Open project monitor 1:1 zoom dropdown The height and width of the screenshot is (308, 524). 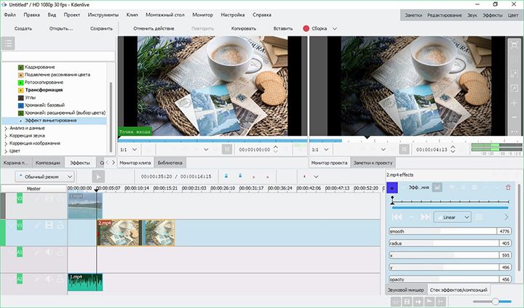[x=320, y=150]
